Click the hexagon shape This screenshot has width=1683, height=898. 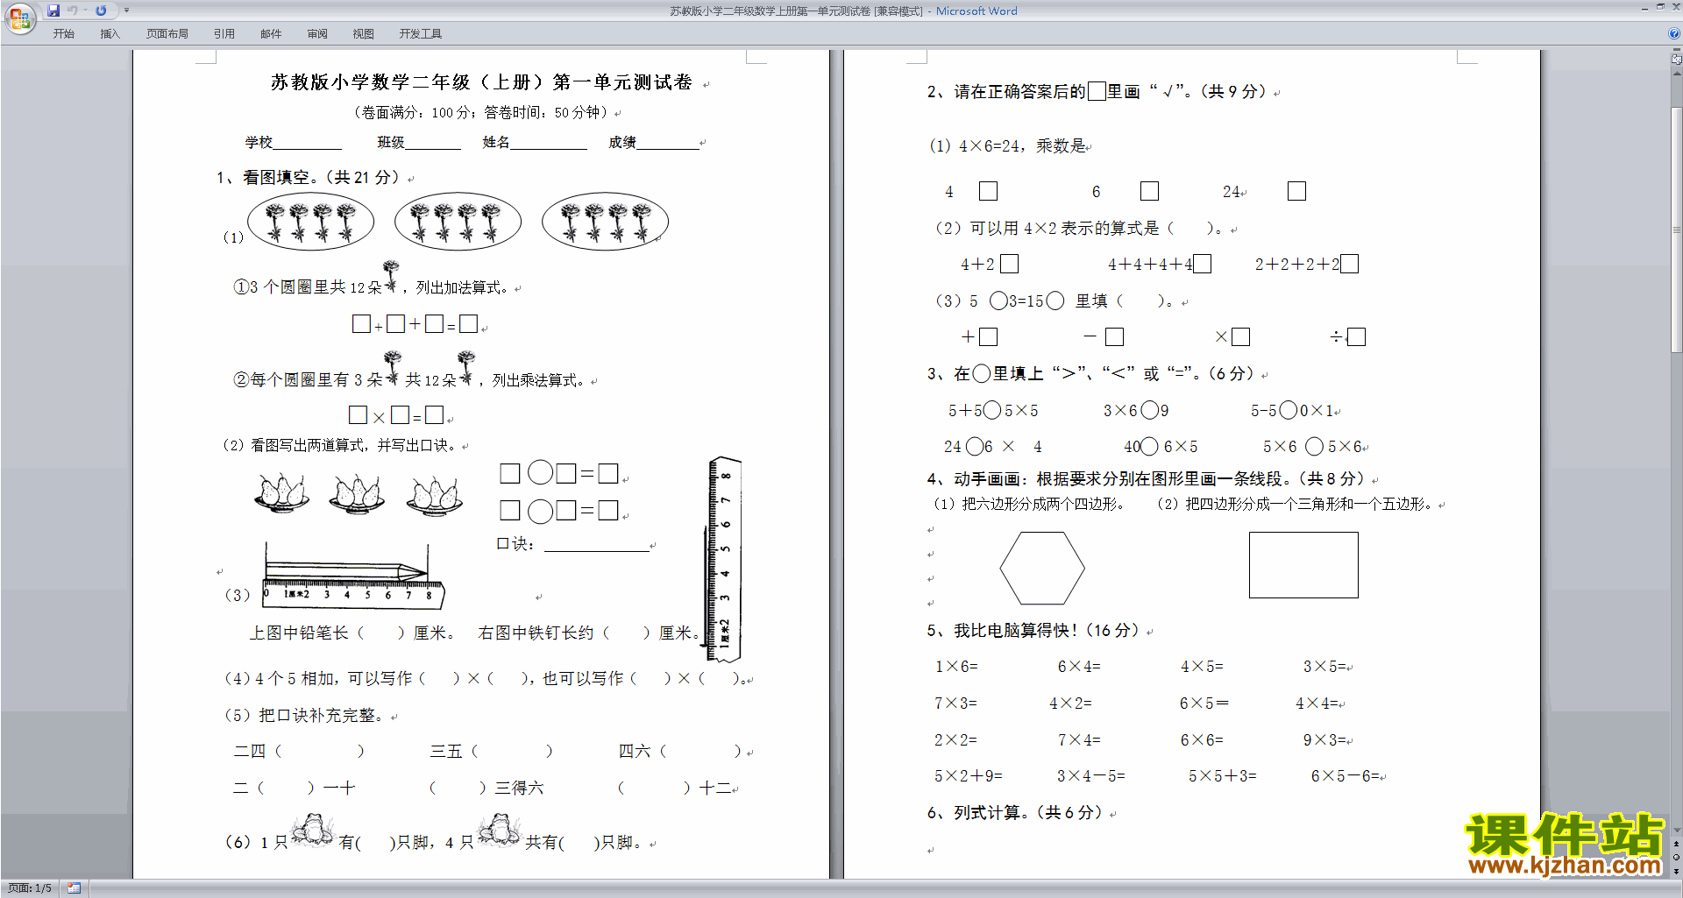(x=1042, y=568)
